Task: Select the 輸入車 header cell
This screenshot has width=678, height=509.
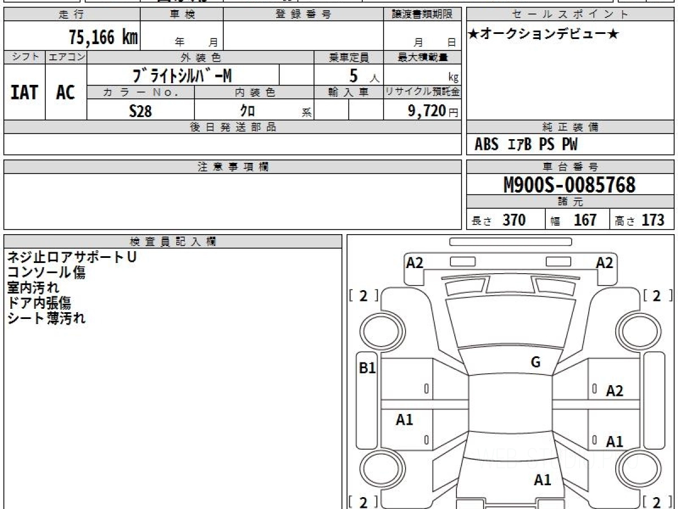Action: coord(349,92)
